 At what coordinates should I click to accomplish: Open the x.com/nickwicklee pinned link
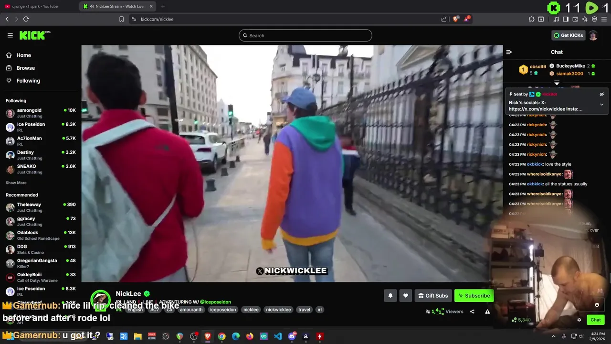tap(537, 109)
